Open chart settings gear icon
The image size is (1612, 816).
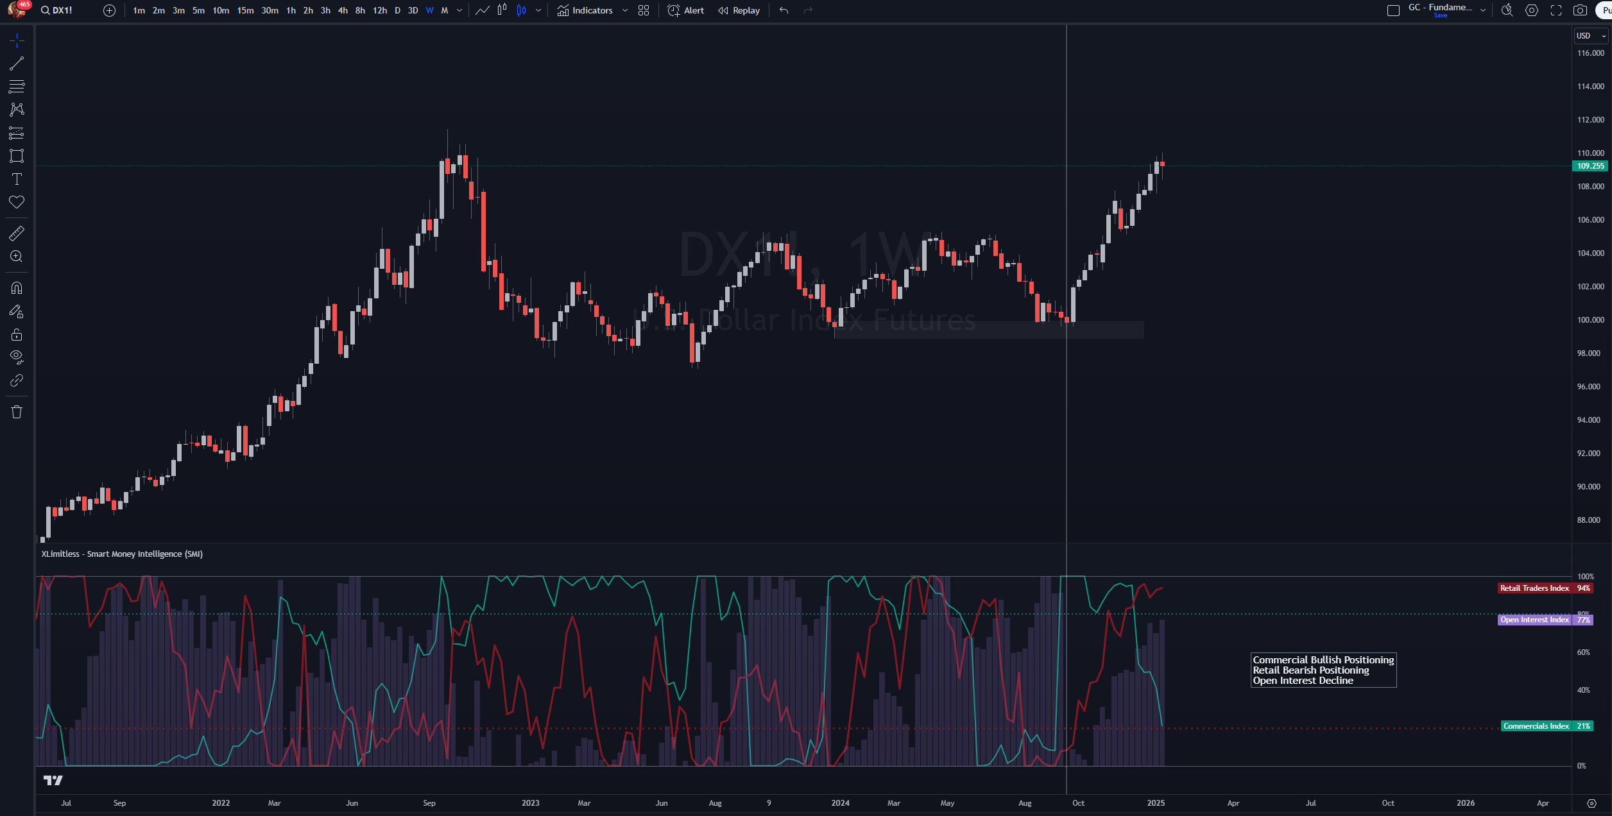tap(1532, 10)
